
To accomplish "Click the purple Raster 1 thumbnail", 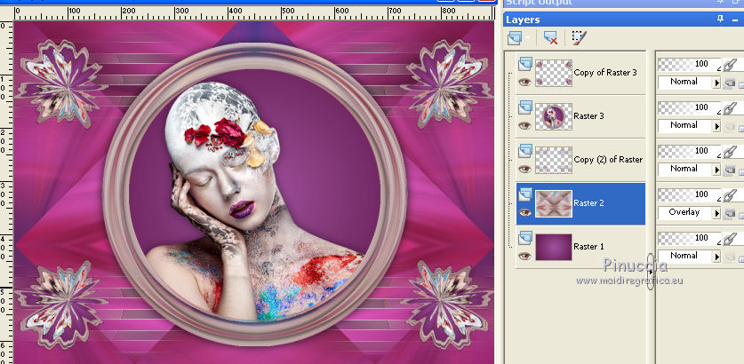I will click(554, 247).
